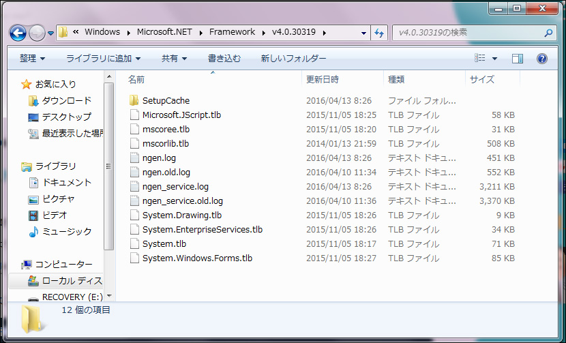
Task: Select the ngen.old.log file icon
Action: pos(134,173)
